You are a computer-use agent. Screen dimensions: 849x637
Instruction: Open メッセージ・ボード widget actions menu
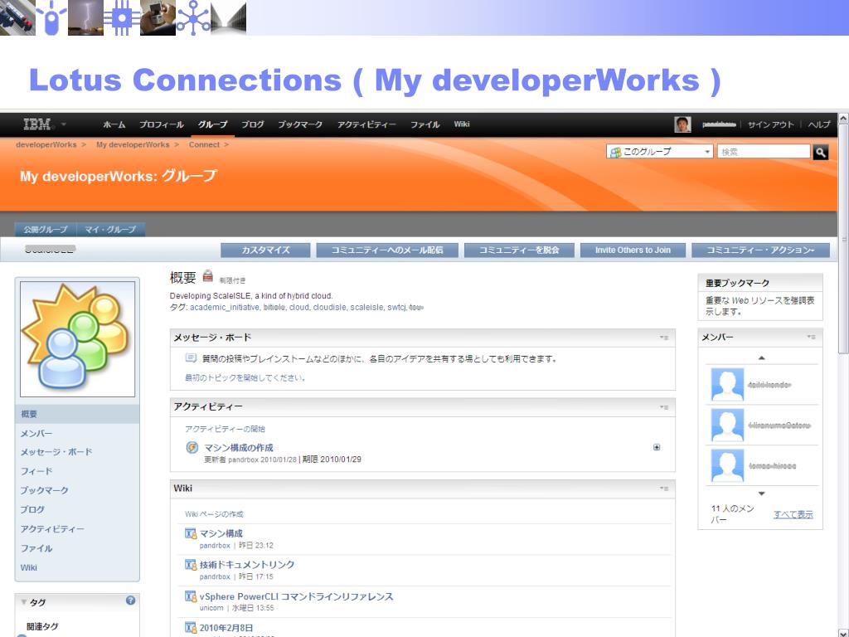coord(664,338)
